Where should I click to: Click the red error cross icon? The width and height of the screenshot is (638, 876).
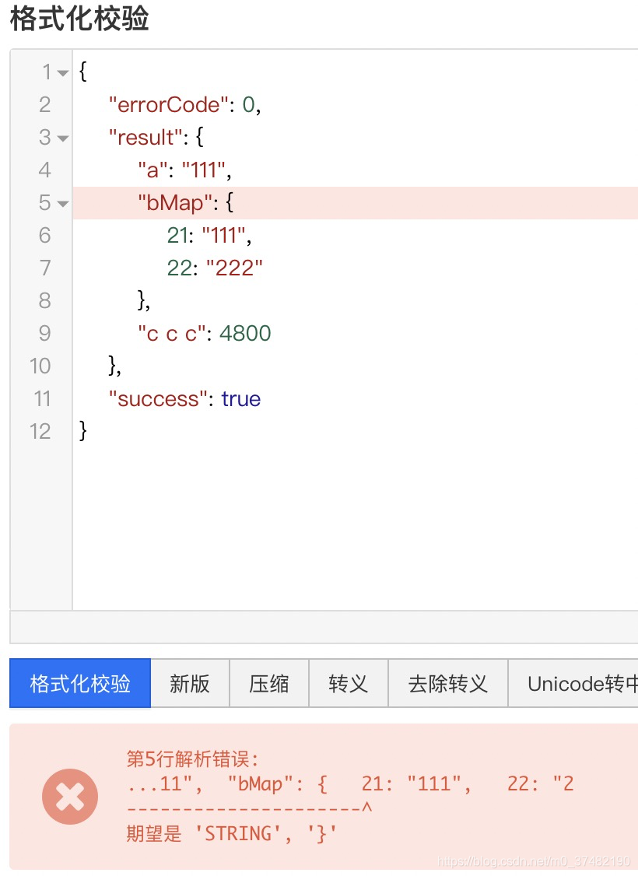pos(69,796)
